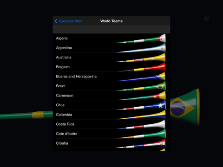The width and height of the screenshot is (223, 167).
Task: Choose the Colombia team row
Action: click(x=111, y=115)
